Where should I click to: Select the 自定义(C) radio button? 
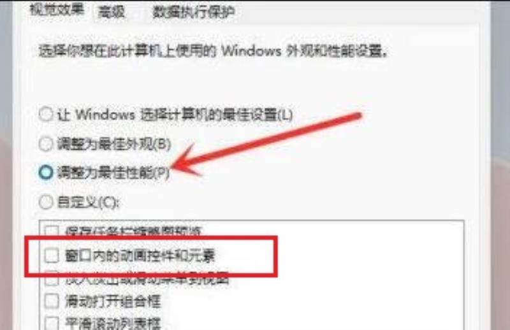pos(46,202)
